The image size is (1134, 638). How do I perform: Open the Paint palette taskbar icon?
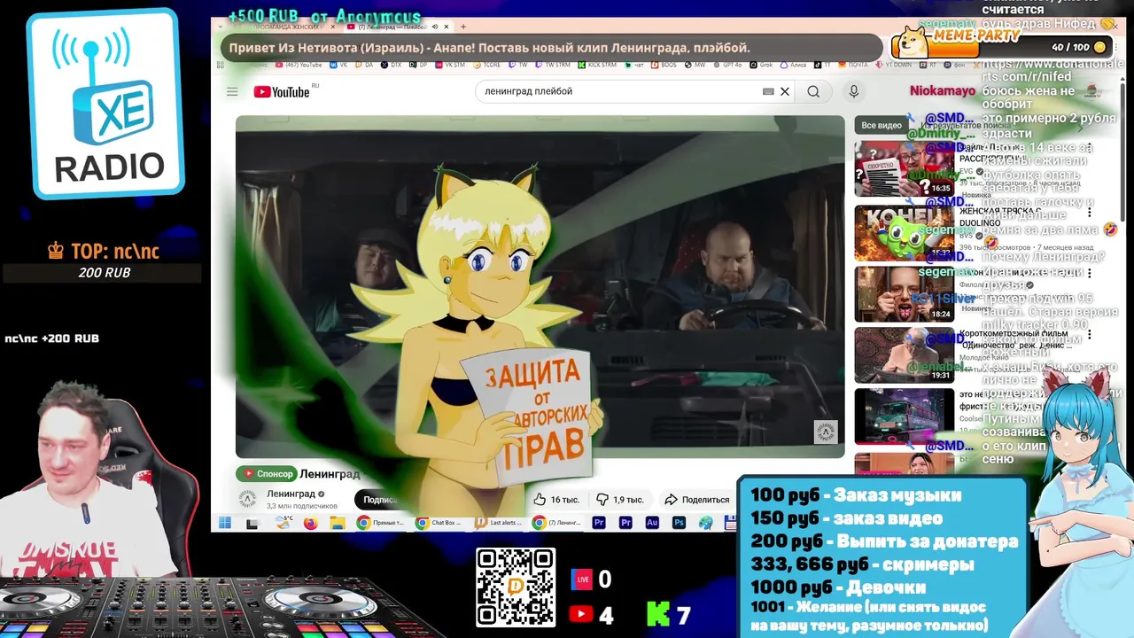705,523
